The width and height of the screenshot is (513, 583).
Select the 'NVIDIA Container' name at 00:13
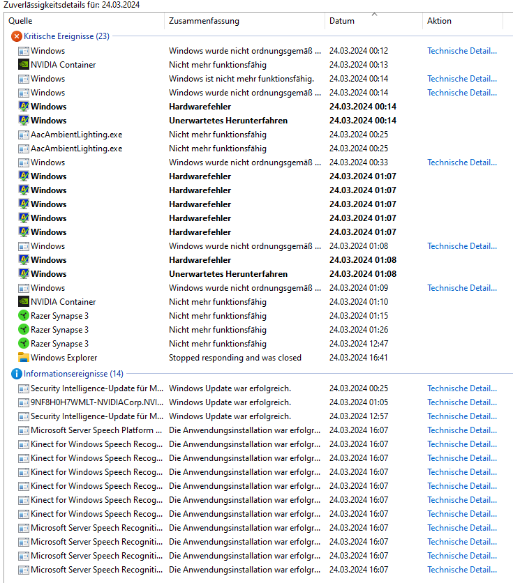[x=64, y=65]
